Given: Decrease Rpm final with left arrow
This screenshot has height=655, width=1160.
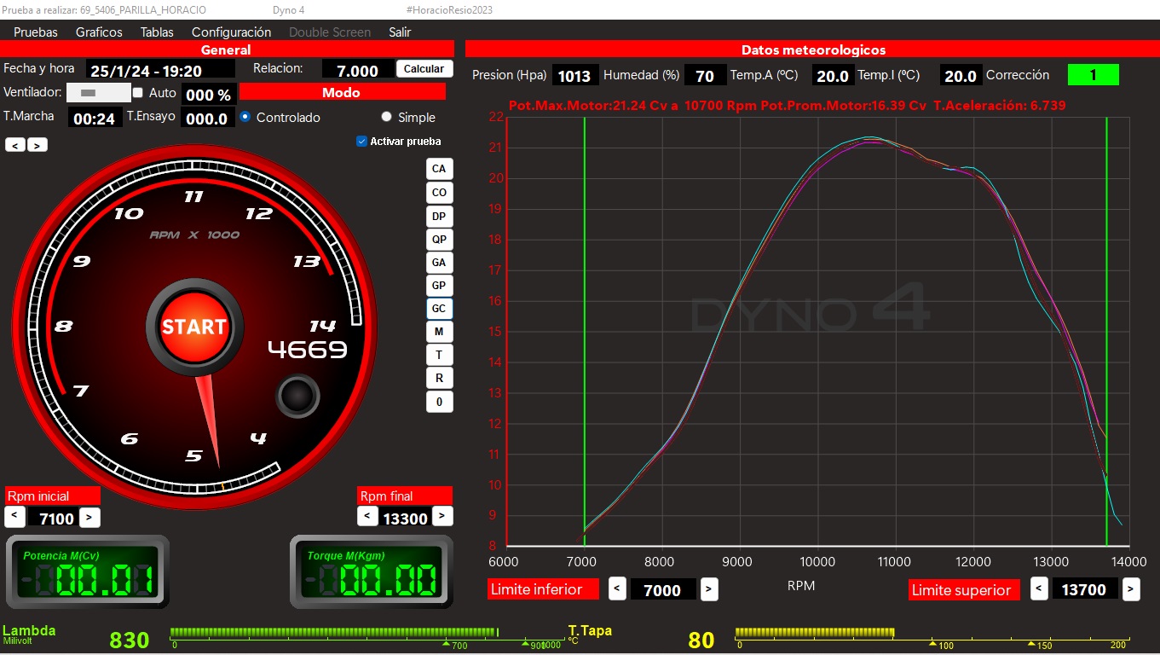Looking at the screenshot, I should click(x=366, y=516).
